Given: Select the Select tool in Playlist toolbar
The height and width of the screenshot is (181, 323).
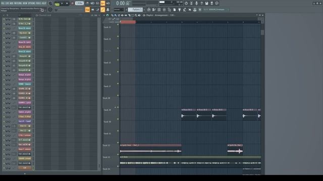Looking at the screenshot, I should coord(132,15).
